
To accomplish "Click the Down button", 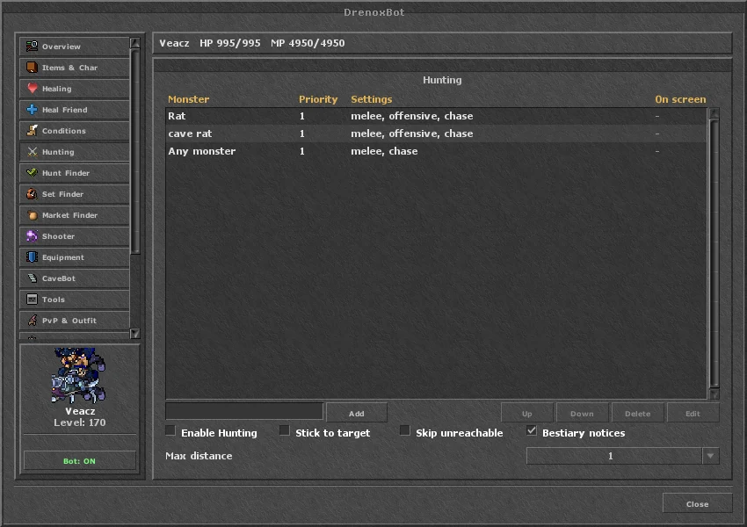I will pyautogui.click(x=582, y=413).
